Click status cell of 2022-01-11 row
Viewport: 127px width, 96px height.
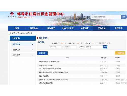point(118,62)
